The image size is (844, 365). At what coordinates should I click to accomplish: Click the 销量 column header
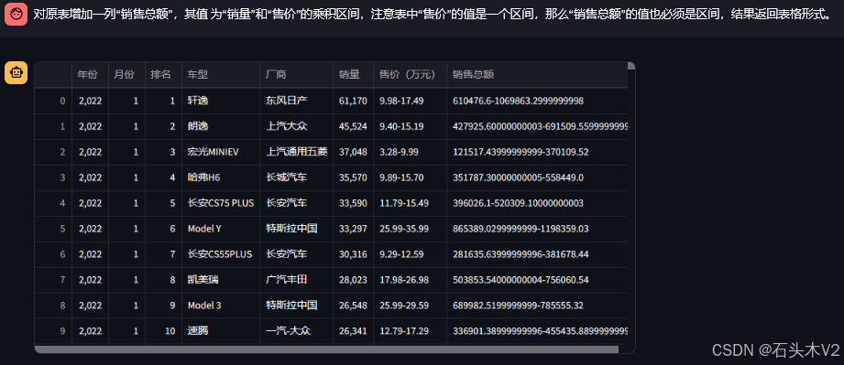[x=353, y=75]
